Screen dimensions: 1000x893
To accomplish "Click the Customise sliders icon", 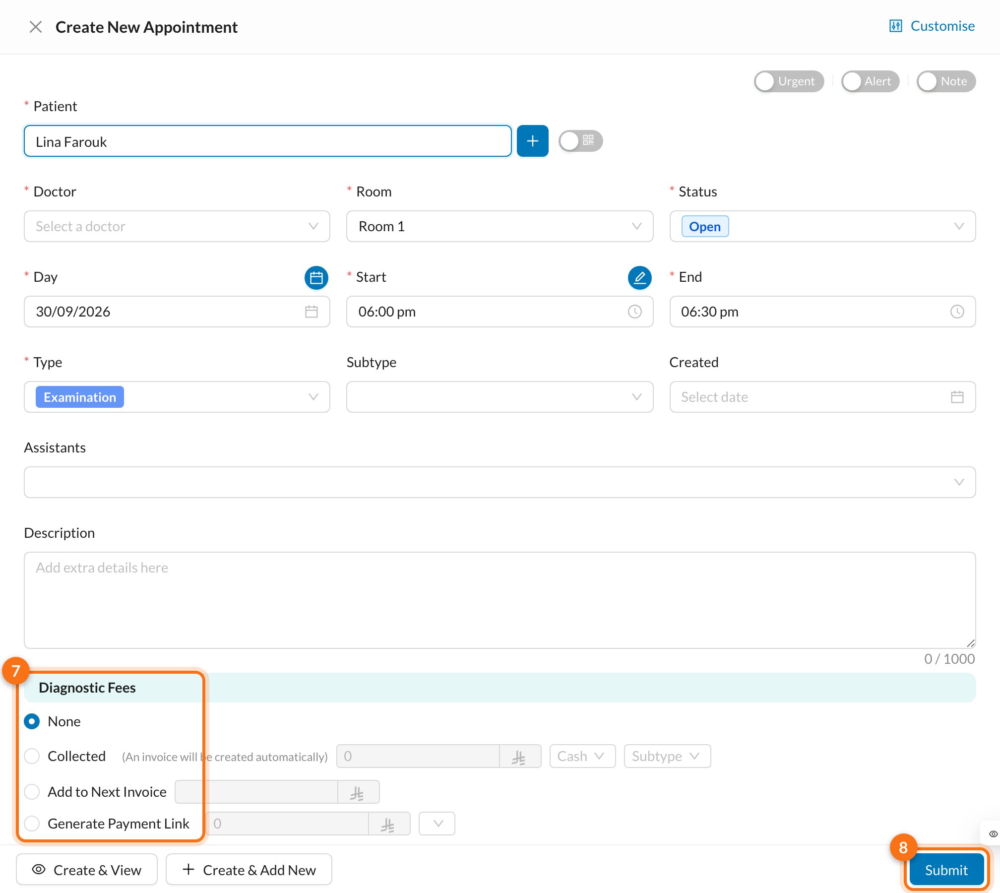I will [895, 26].
